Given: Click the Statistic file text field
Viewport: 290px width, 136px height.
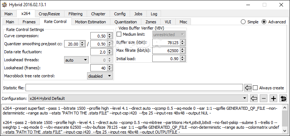Looking at the screenshot, I should tap(134, 88).
